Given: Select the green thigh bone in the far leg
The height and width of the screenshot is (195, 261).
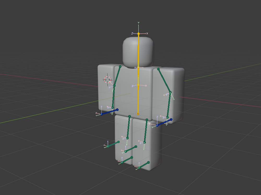Looking at the screenshot, I should coord(146,131).
